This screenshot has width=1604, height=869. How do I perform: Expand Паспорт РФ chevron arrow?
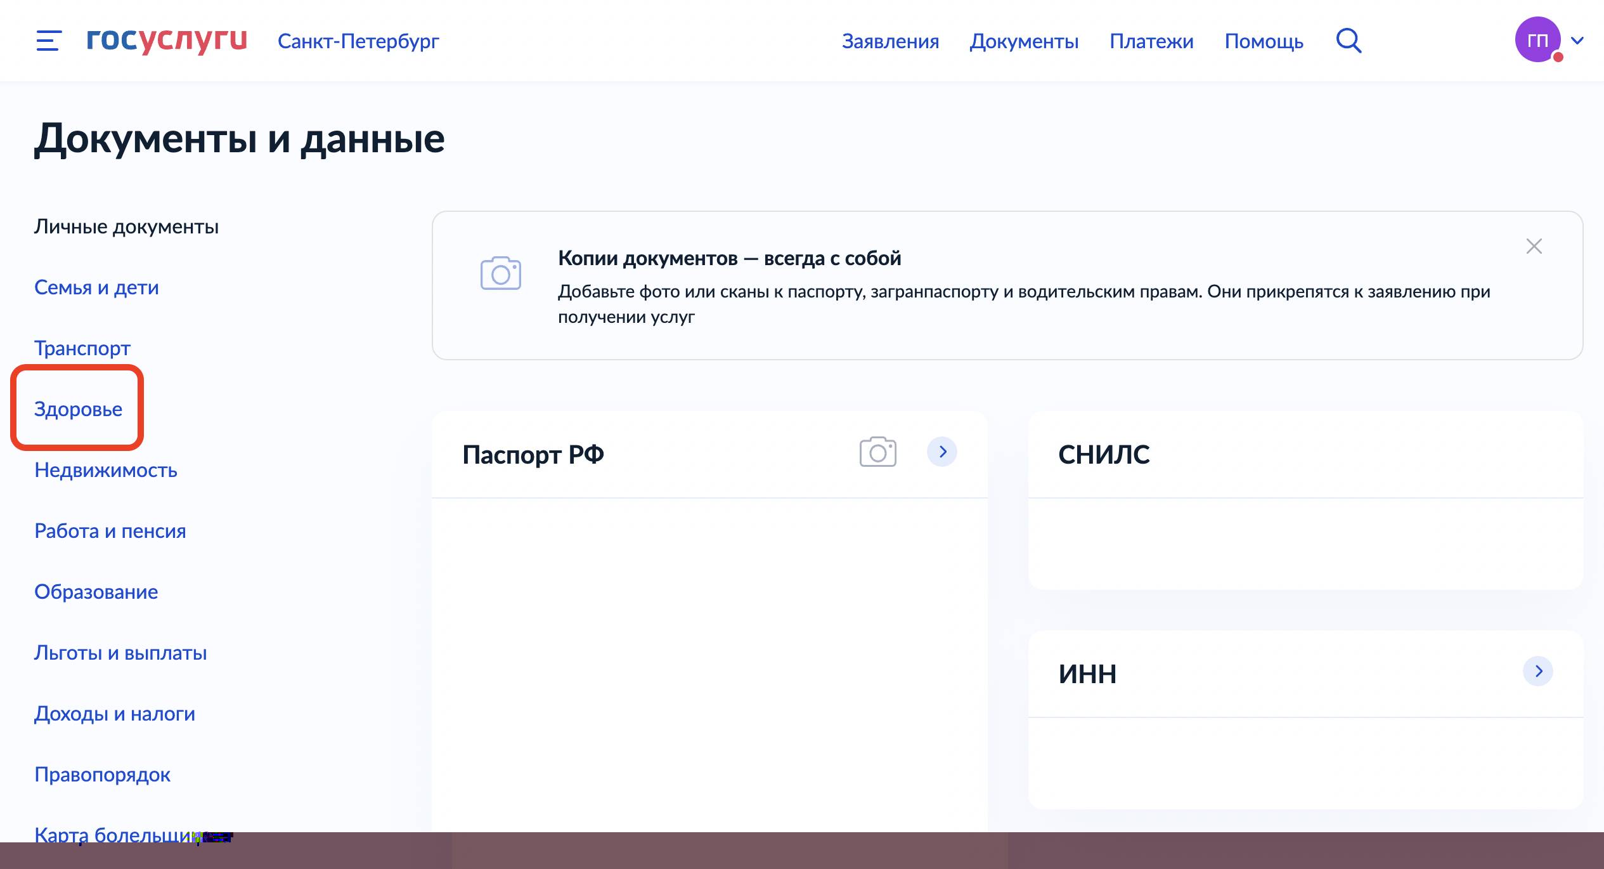coord(942,452)
